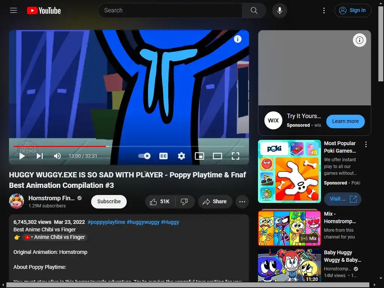Open the header three-dot settings menu
Screen dimensions: 384x288
(x=324, y=10)
